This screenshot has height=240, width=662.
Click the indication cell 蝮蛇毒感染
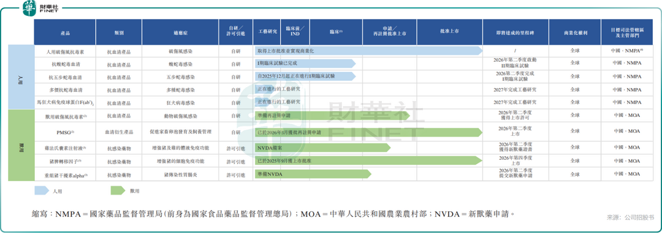tap(180, 64)
